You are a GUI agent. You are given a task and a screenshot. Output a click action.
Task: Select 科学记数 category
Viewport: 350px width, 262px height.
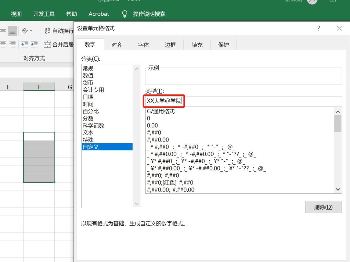point(107,126)
